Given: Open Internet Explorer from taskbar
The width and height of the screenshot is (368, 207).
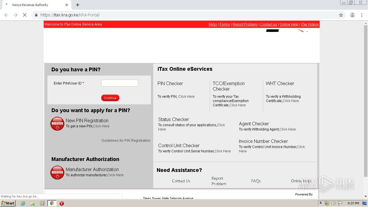Looking at the screenshot, I should [x=23, y=203].
